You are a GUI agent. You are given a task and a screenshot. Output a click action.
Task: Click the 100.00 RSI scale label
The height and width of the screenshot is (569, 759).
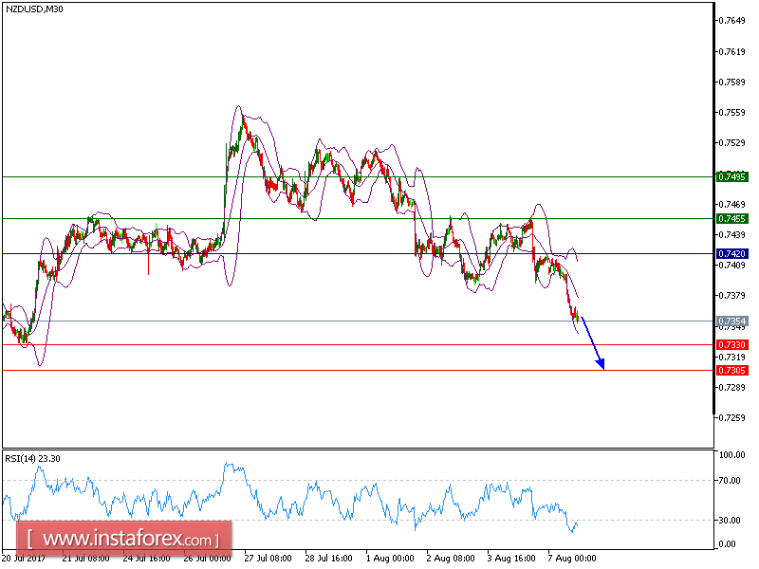pyautogui.click(x=732, y=452)
